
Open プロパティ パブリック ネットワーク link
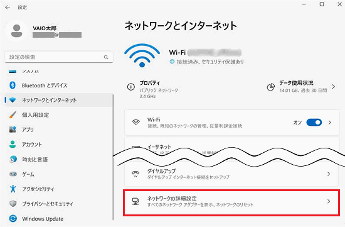tap(153, 89)
